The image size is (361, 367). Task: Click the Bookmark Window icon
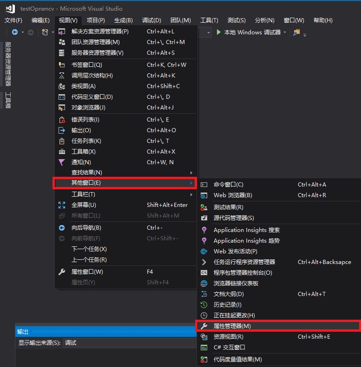(x=62, y=65)
